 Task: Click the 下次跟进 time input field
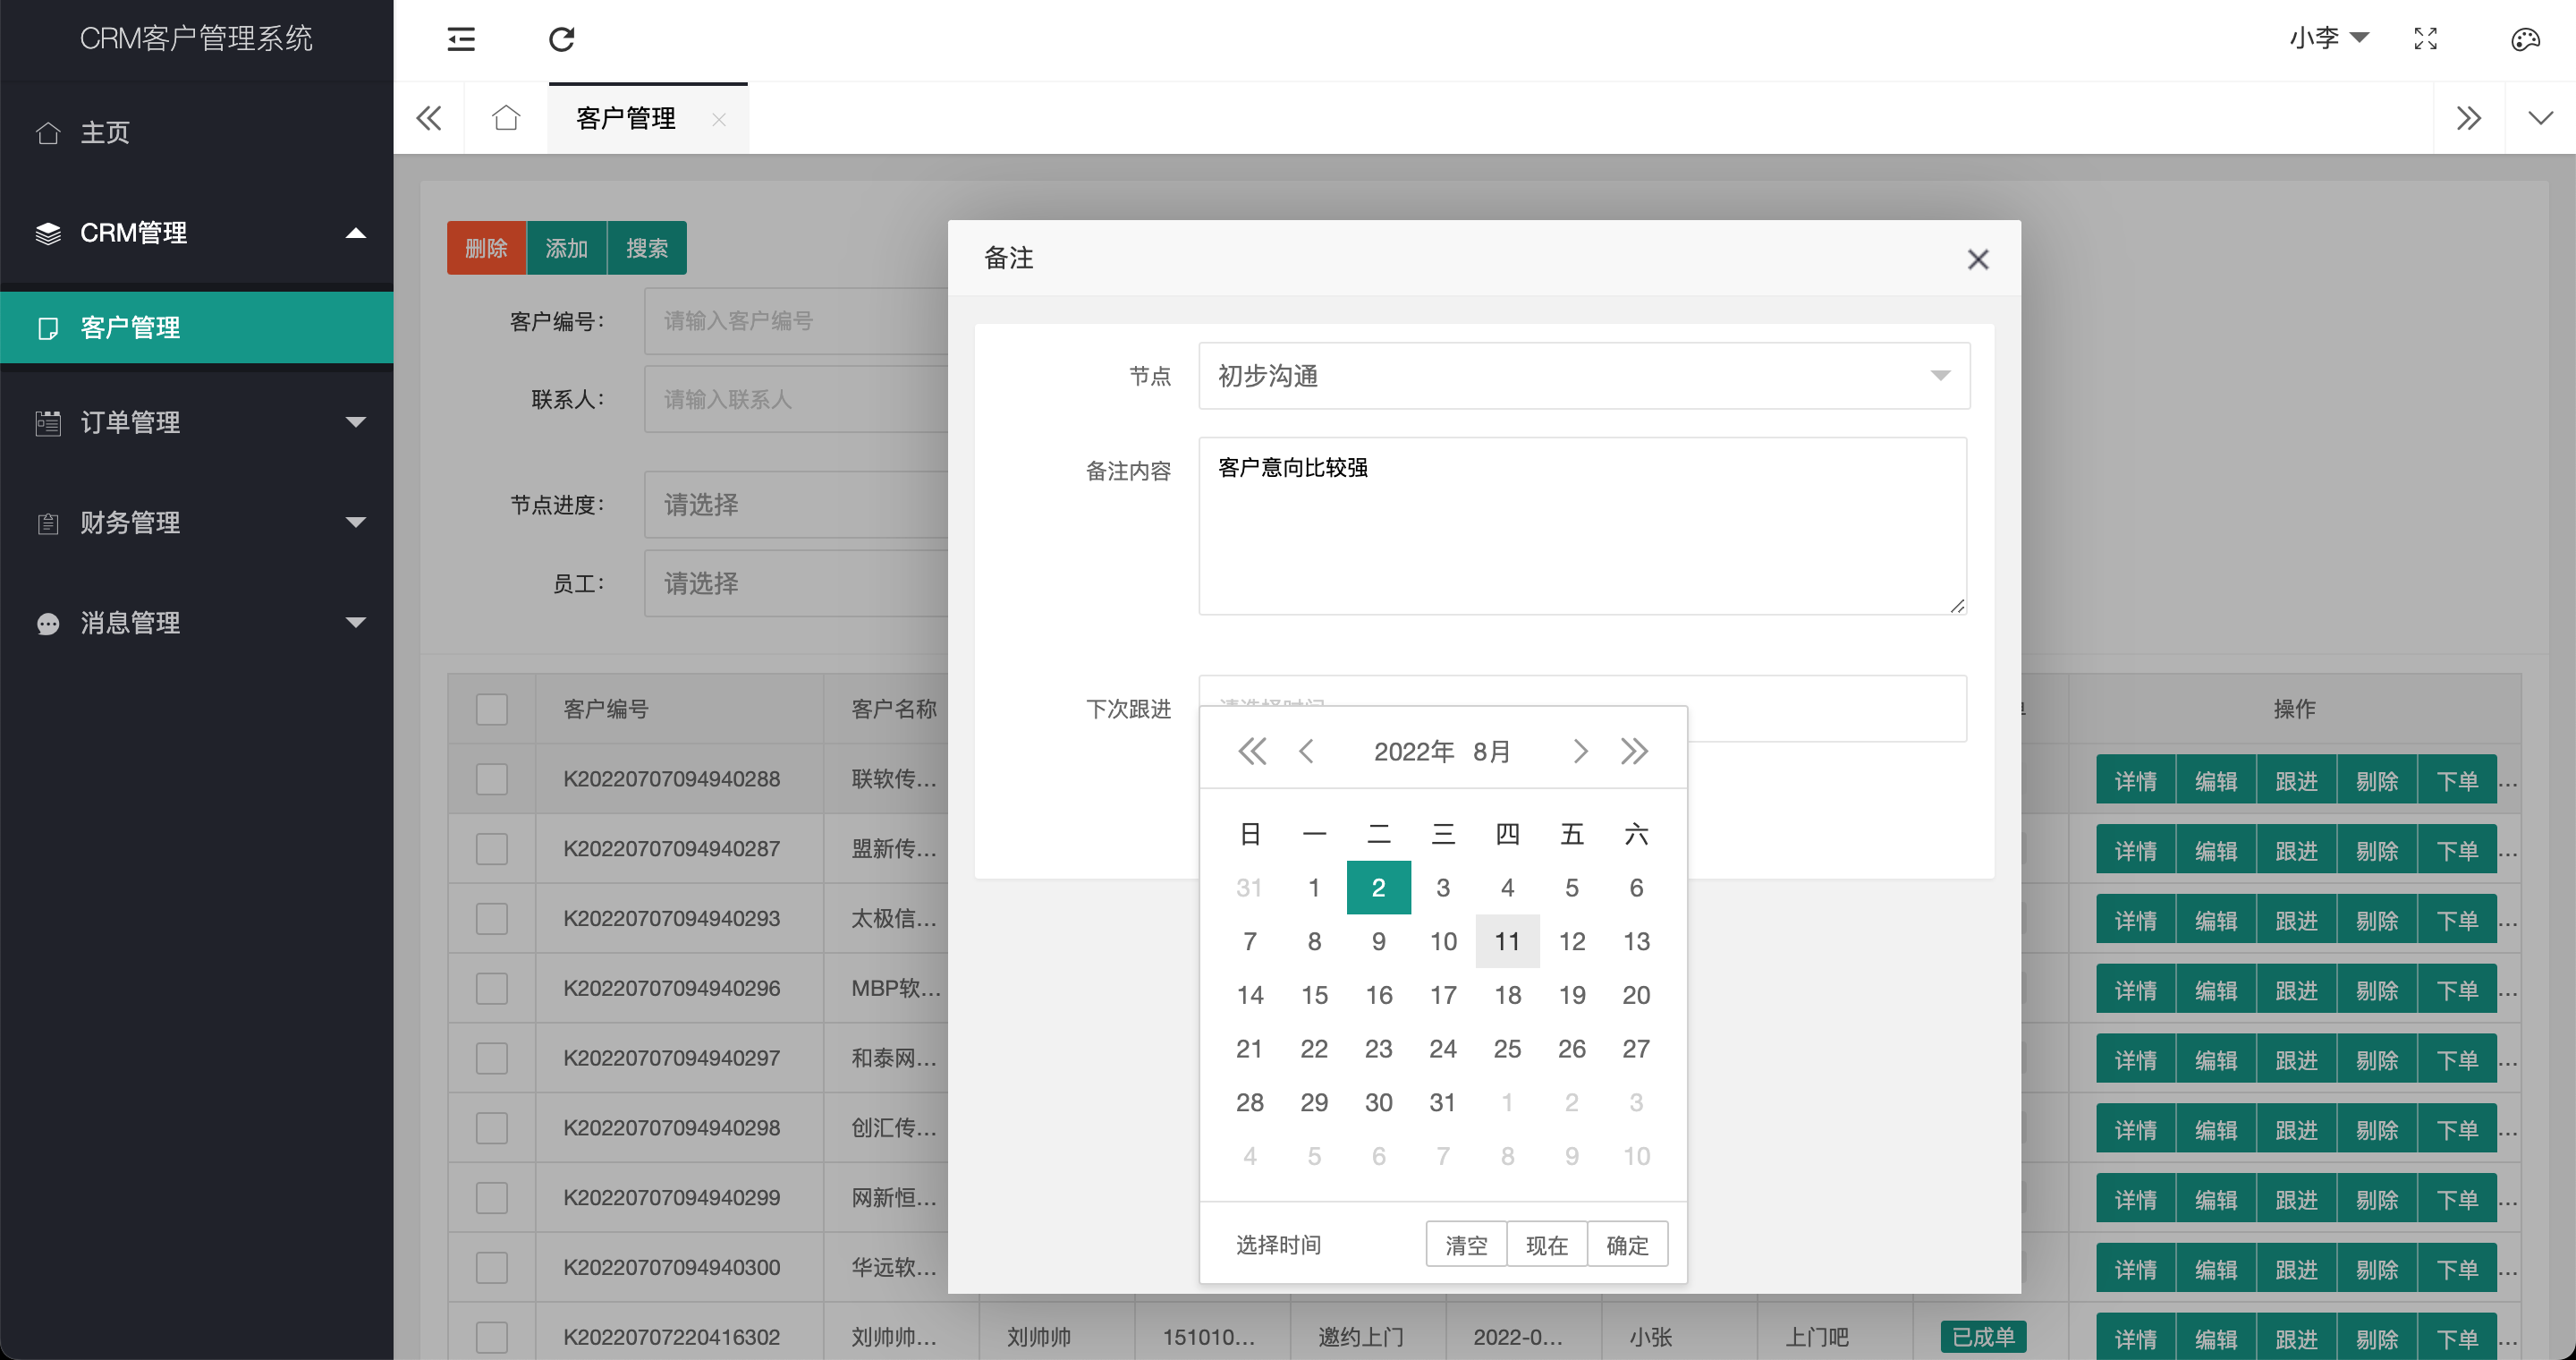1582,709
